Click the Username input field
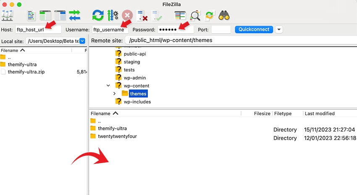The width and height of the screenshot is (357, 195). [110, 29]
